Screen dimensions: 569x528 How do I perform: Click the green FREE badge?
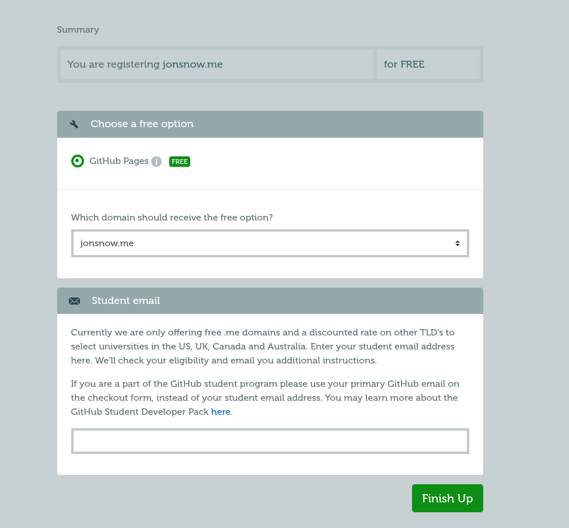(x=180, y=162)
